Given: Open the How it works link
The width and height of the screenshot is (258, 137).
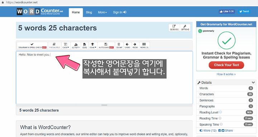Looking at the screenshot, I should [x=226, y=74].
